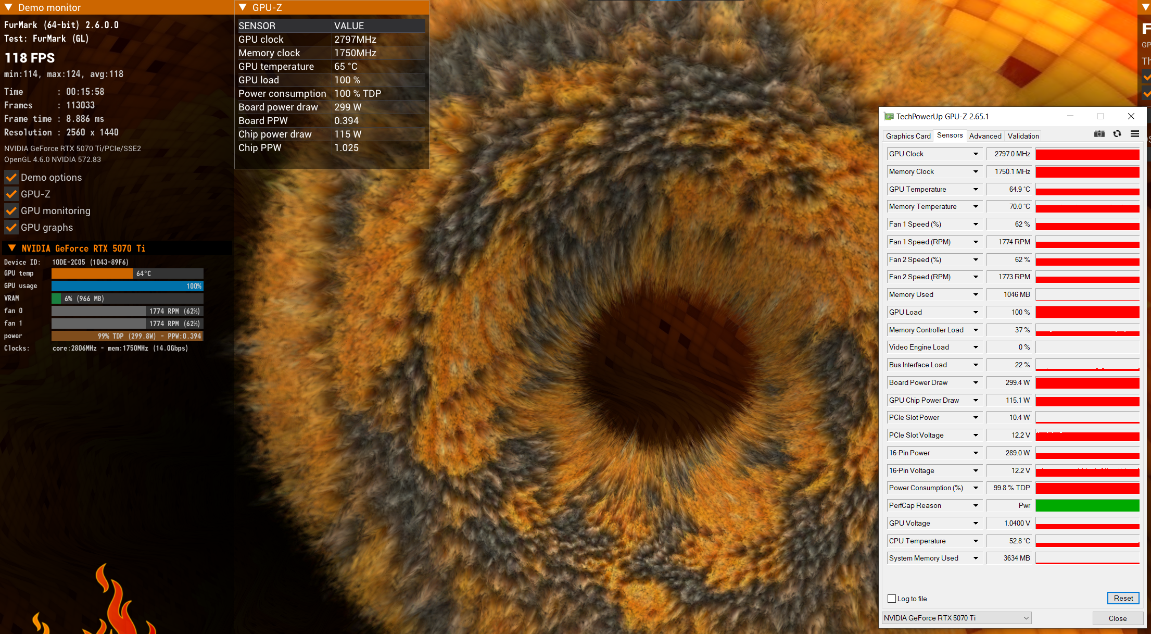Switch to the Graphics Card tab
The image size is (1151, 634).
pos(908,136)
